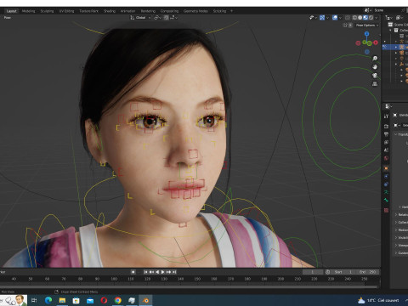Open the outliner display mode dropdown
The image size is (408, 306).
click(399, 18)
